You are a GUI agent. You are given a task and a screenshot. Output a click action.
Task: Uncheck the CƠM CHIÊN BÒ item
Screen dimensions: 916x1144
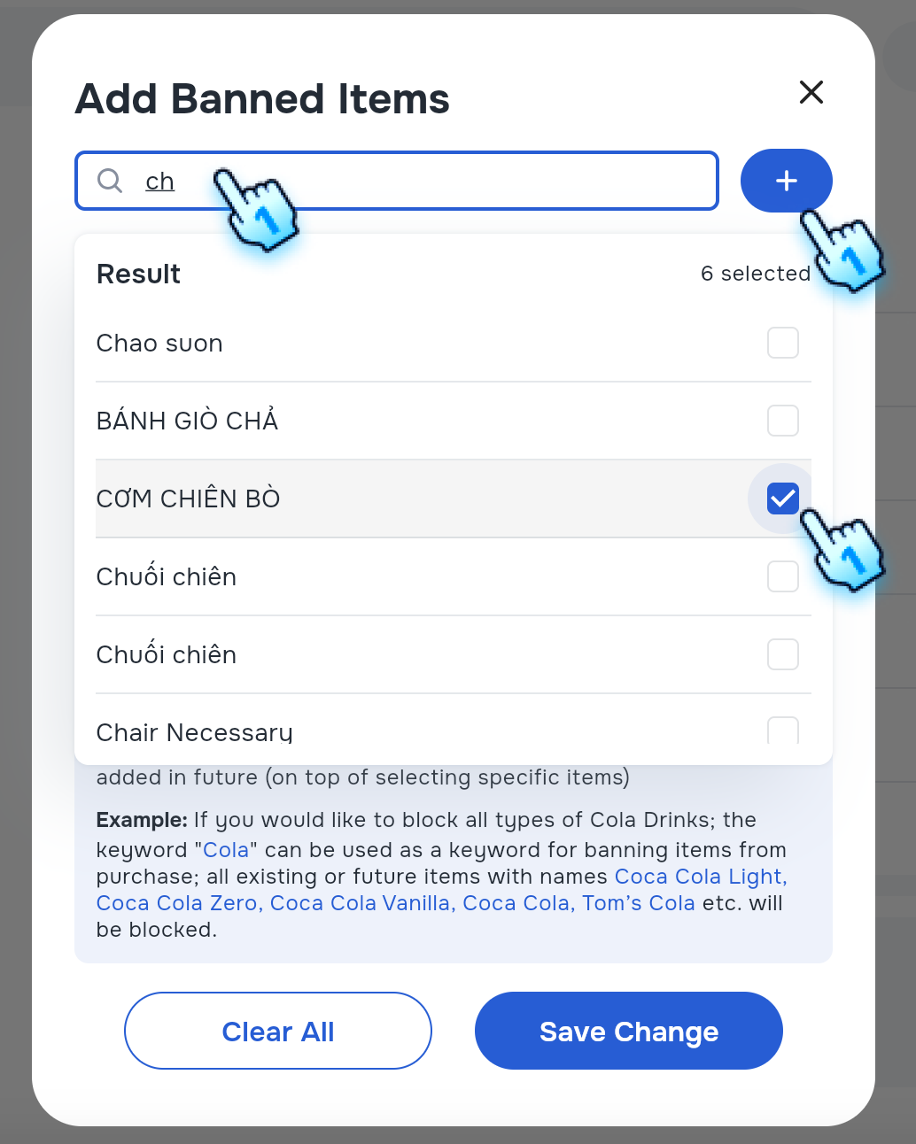tap(783, 499)
